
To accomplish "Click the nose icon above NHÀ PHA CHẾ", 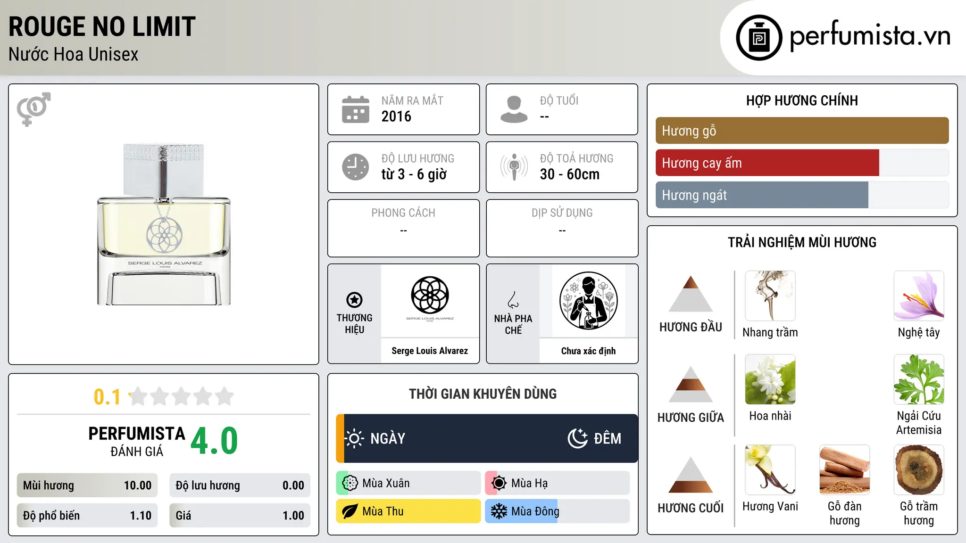I will pos(513,300).
